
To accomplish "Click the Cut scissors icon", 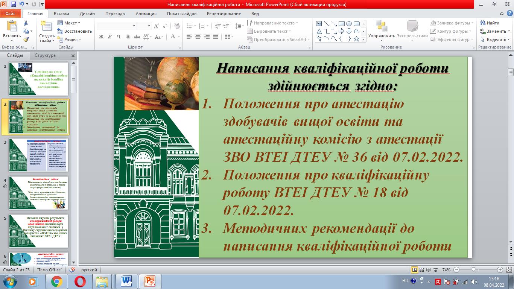I will 26,23.
